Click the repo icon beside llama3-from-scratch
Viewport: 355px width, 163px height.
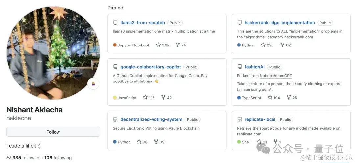click(115, 23)
